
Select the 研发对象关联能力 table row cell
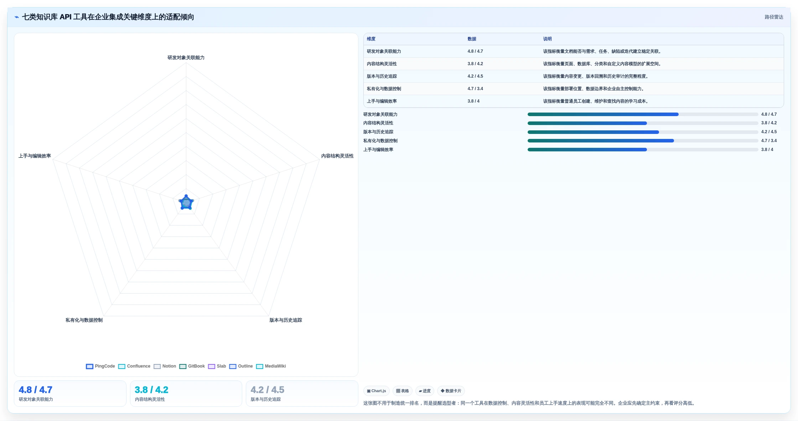pos(384,51)
